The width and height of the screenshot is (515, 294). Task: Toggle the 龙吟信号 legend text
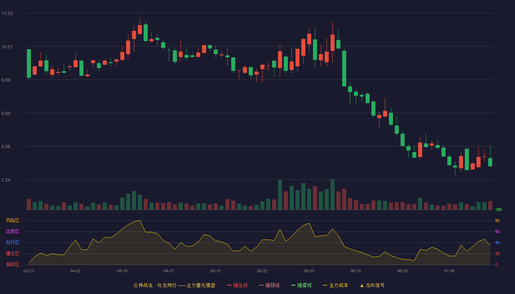pos(375,285)
